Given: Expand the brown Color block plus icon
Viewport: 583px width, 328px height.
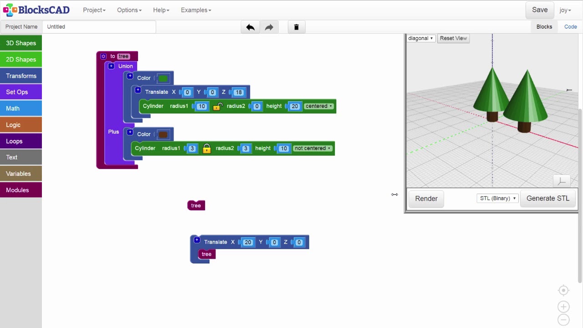Looking at the screenshot, I should (x=130, y=132).
